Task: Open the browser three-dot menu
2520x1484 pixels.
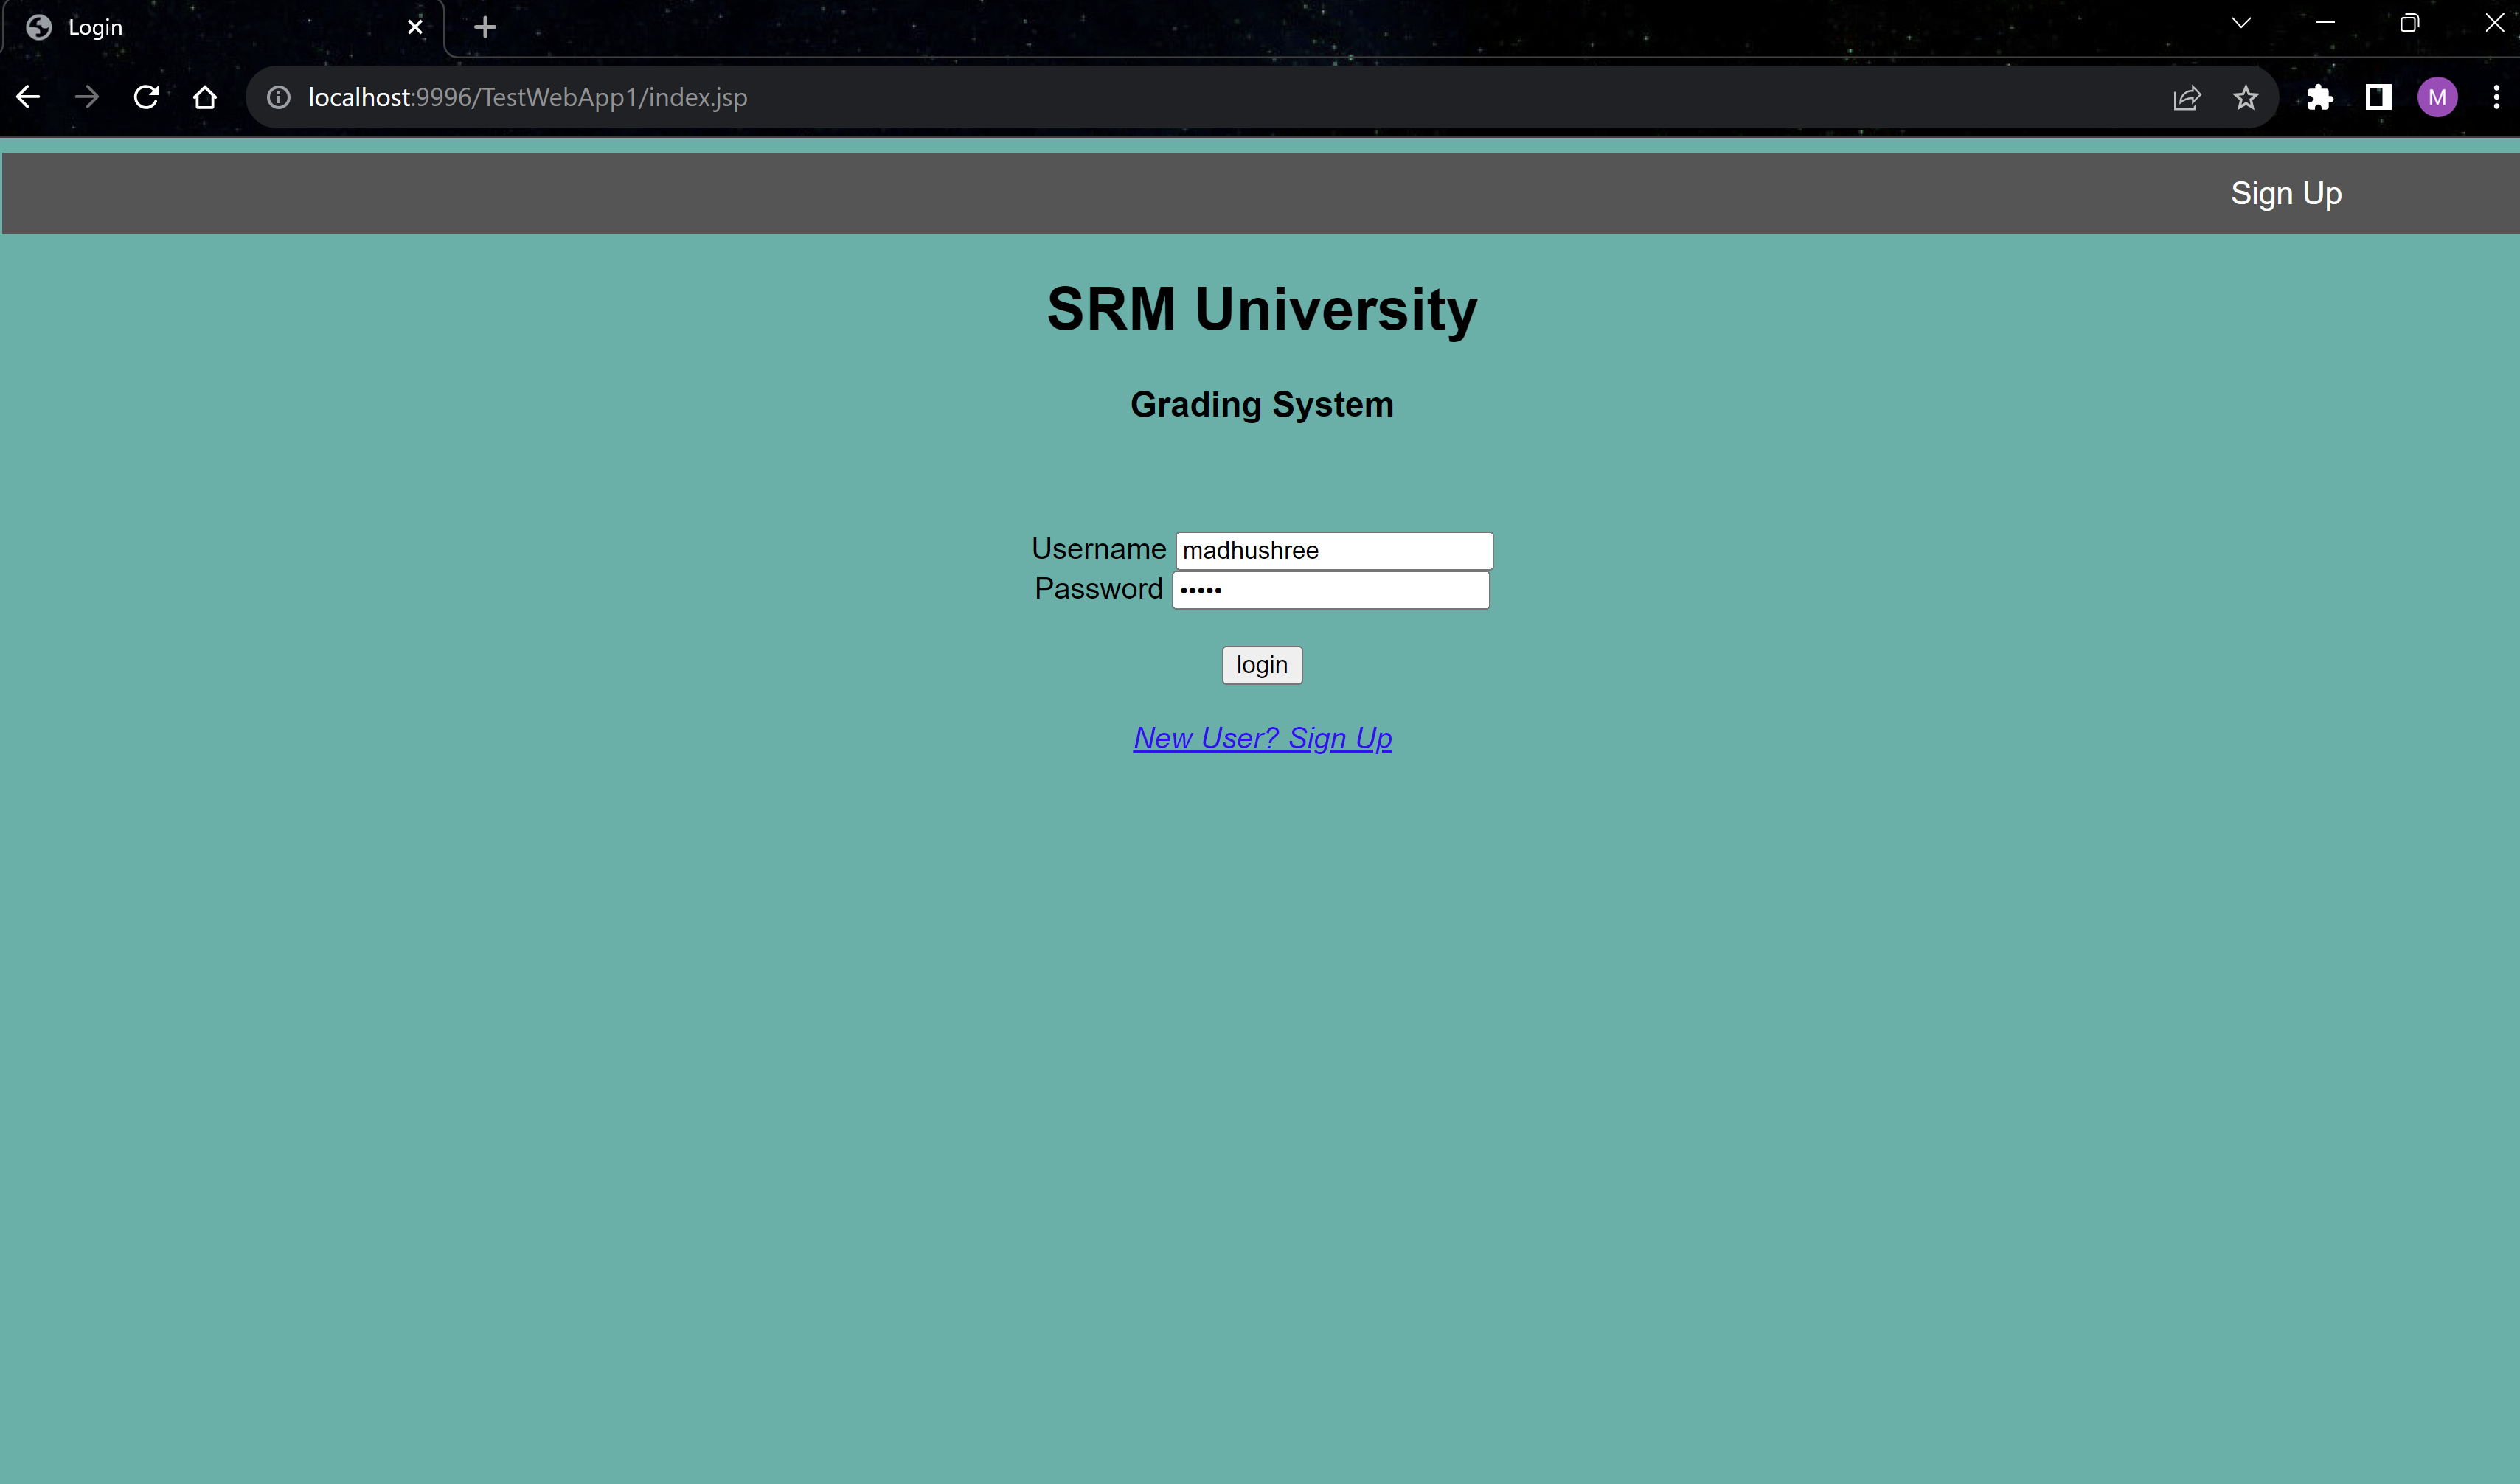Action: 2496,97
